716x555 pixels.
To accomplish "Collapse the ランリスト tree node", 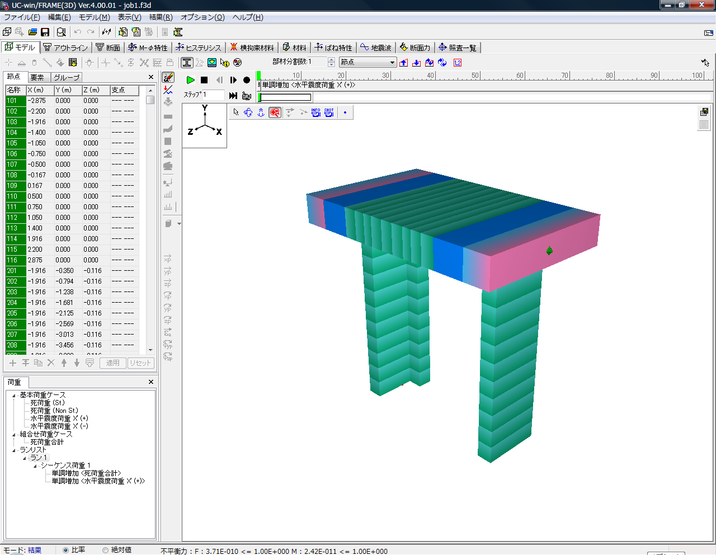I will tap(14, 450).
